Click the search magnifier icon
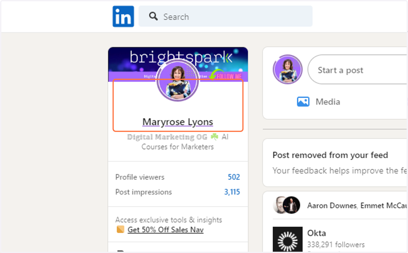 153,16
